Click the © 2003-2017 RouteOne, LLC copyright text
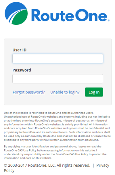Viewport: 115px width, 175px height. 30,165
